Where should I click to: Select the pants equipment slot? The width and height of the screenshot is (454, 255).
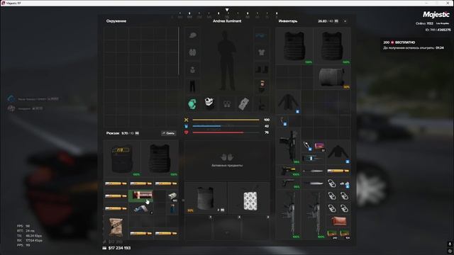coord(192,86)
